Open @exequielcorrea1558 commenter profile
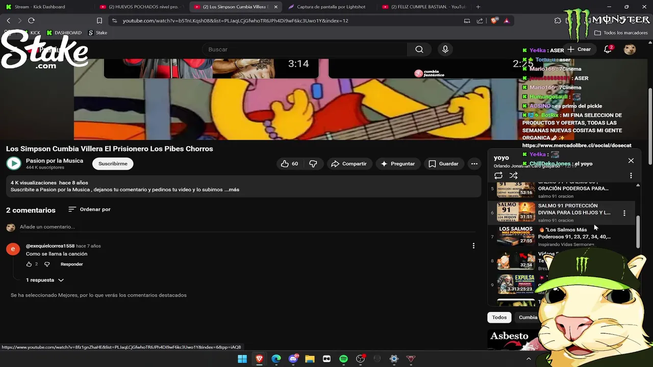 coord(50,246)
